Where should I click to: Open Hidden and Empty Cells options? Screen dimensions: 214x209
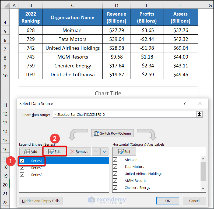(x=41, y=201)
